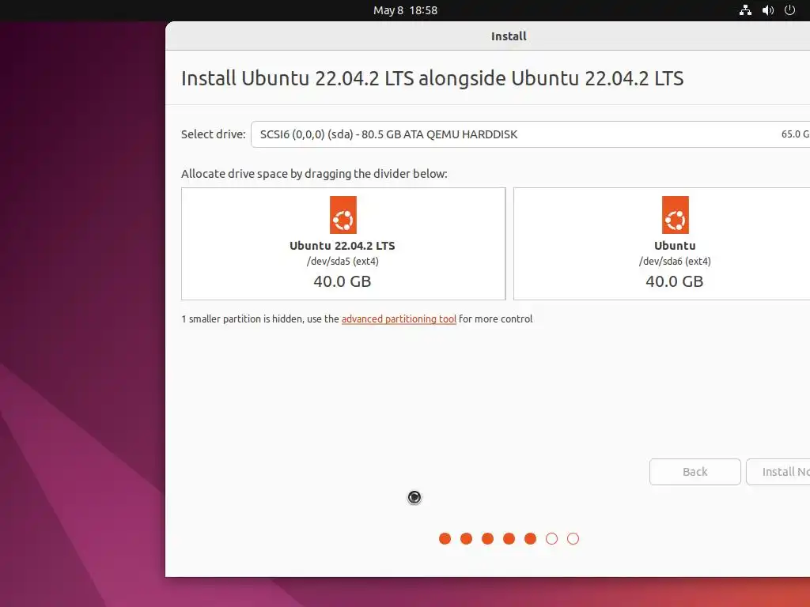The image size is (810, 607).
Task: Click the first filled progress dot
Action: click(445, 539)
